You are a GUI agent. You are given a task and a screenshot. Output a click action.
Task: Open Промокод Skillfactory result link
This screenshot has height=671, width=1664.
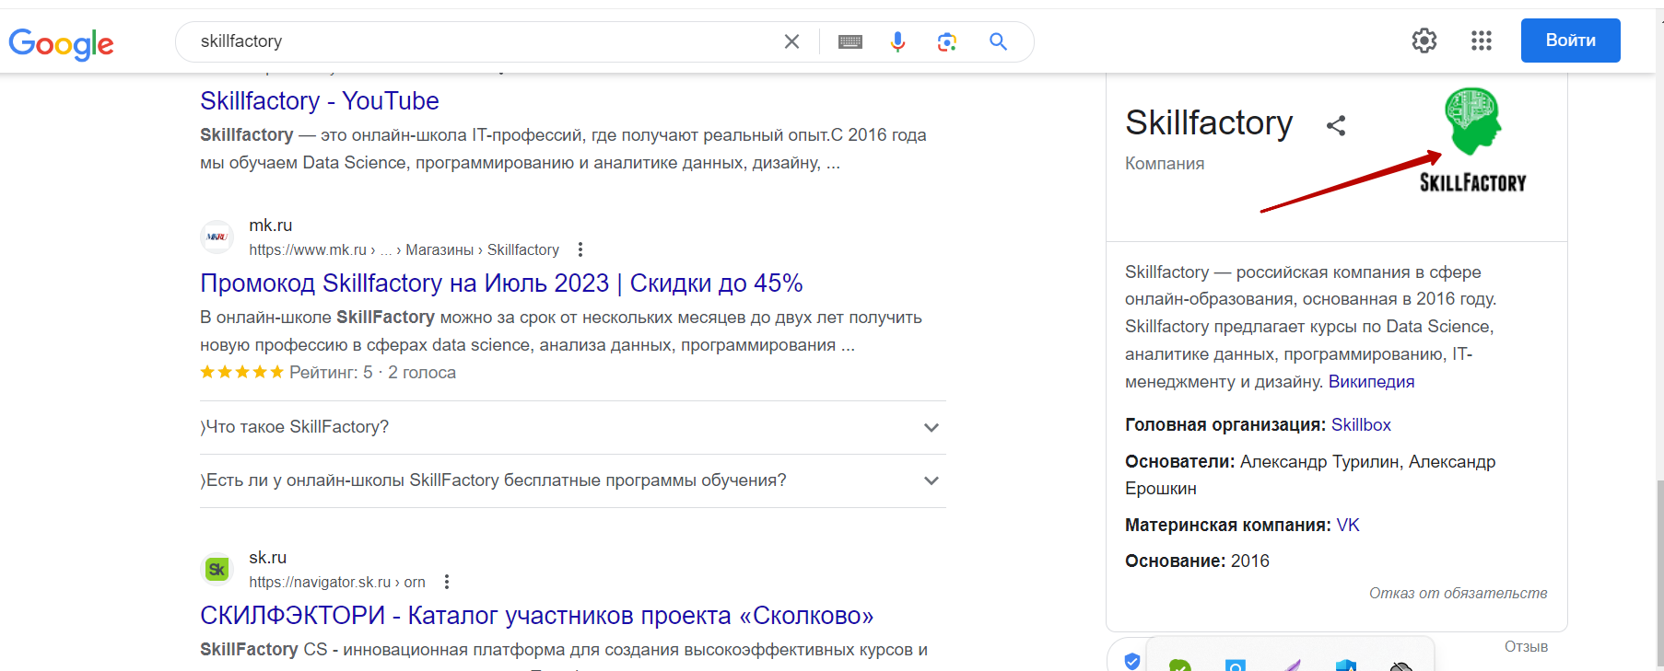point(500,283)
